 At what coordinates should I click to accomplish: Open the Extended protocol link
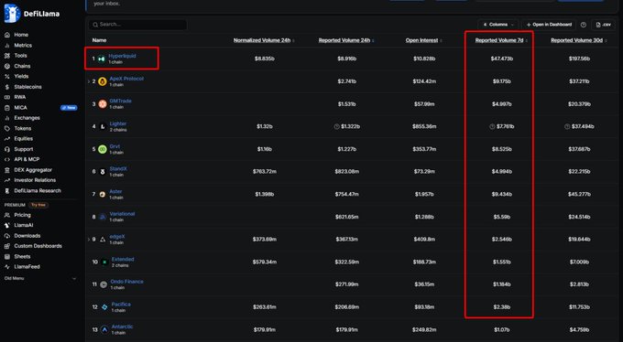(123, 259)
